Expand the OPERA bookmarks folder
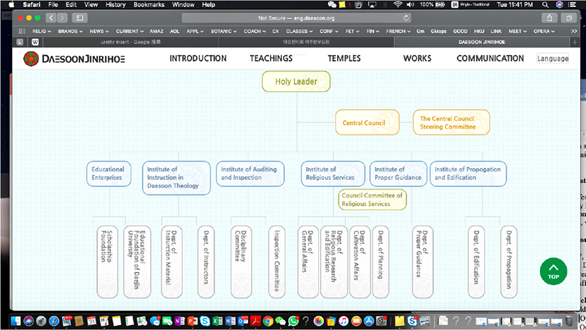 coord(543,31)
